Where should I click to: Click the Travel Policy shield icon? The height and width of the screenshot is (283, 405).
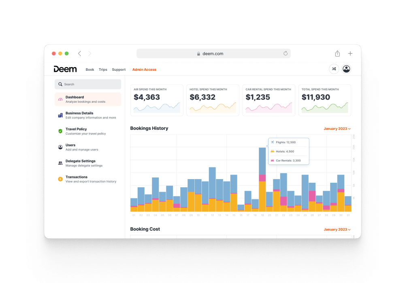pos(60,131)
